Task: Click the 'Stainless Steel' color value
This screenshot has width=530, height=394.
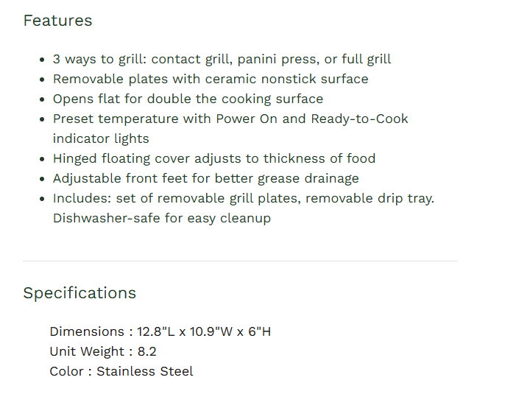Action: click(x=145, y=371)
